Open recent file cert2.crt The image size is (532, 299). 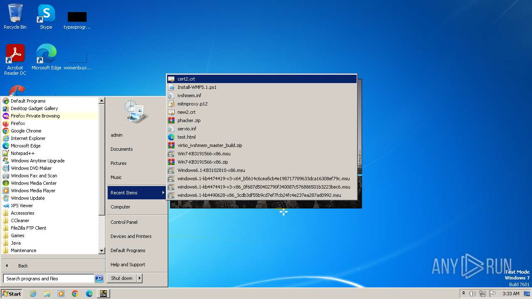(x=262, y=79)
